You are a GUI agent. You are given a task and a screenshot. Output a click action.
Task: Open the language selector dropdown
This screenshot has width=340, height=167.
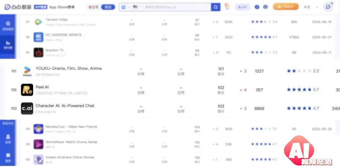tap(311, 7)
